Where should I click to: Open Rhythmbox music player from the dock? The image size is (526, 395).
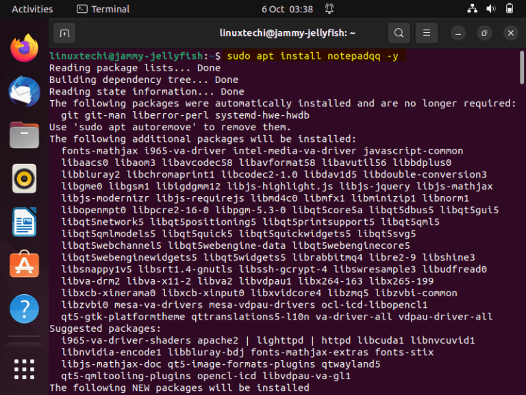(x=24, y=178)
